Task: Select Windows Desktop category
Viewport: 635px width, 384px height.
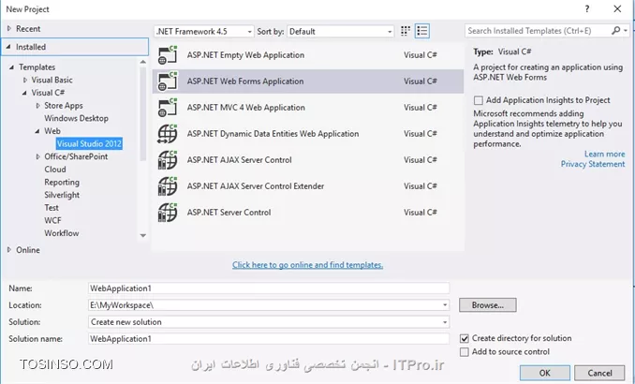Action: (x=76, y=118)
